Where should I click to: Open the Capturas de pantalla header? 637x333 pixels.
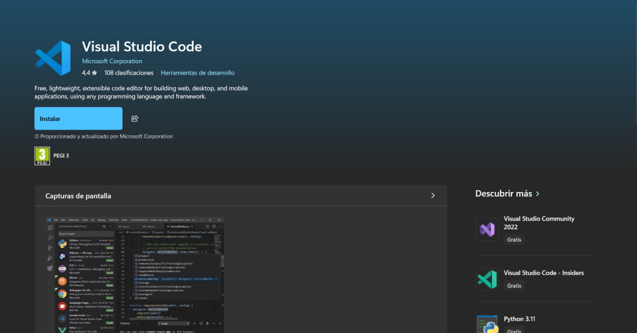coord(78,196)
